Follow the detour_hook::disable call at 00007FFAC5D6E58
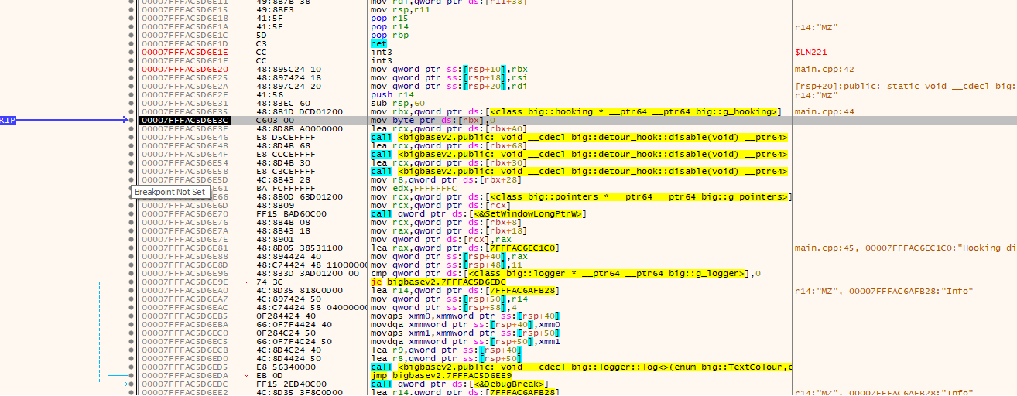 (x=579, y=172)
